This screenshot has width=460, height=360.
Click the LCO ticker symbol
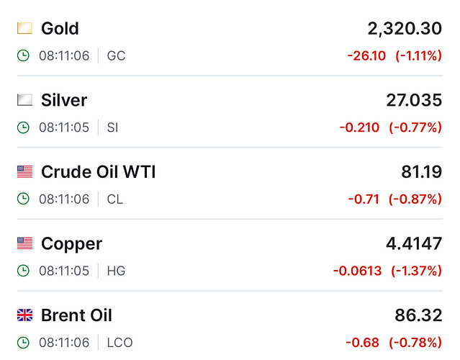pos(119,343)
